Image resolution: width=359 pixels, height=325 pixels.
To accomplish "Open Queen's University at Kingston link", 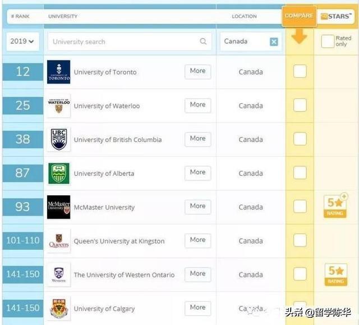I will coord(119,241).
